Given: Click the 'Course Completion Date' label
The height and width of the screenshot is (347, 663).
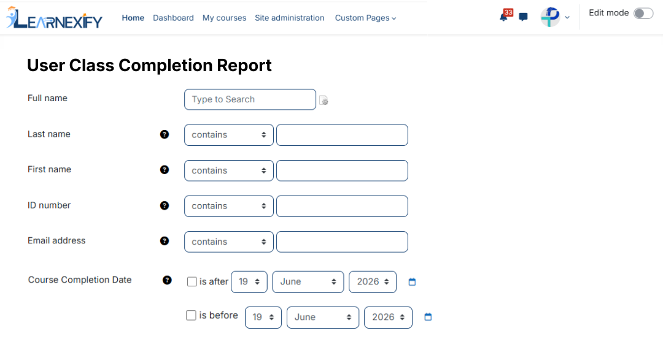Looking at the screenshot, I should pos(80,280).
